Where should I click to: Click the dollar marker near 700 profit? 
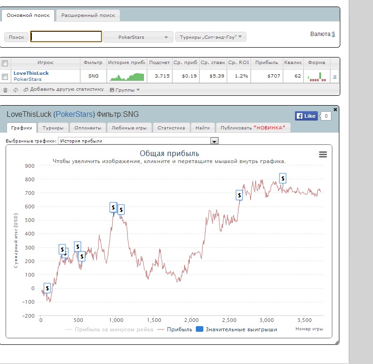239,195
